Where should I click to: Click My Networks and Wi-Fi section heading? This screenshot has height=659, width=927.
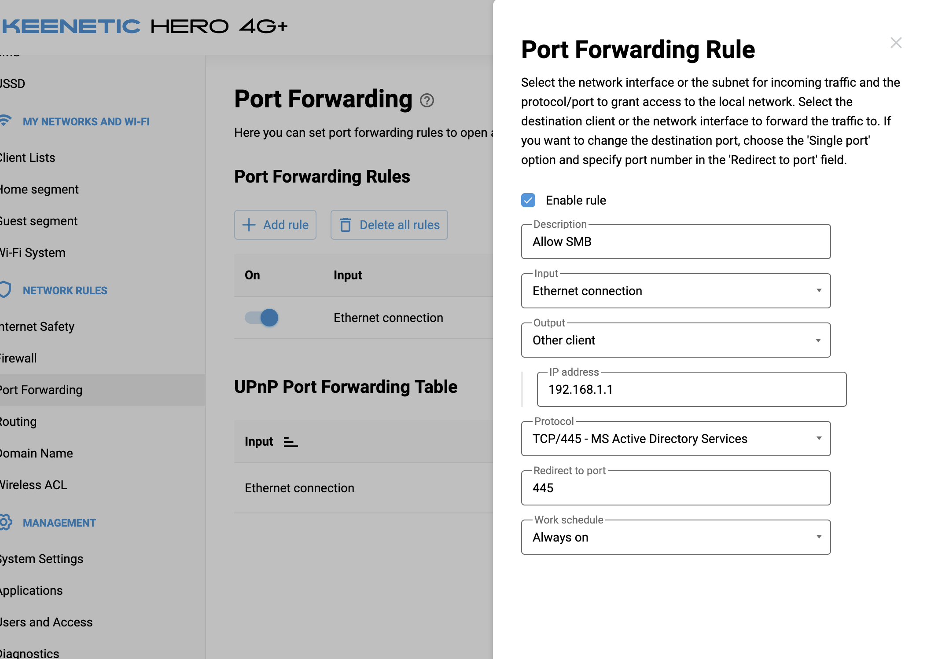tap(86, 121)
